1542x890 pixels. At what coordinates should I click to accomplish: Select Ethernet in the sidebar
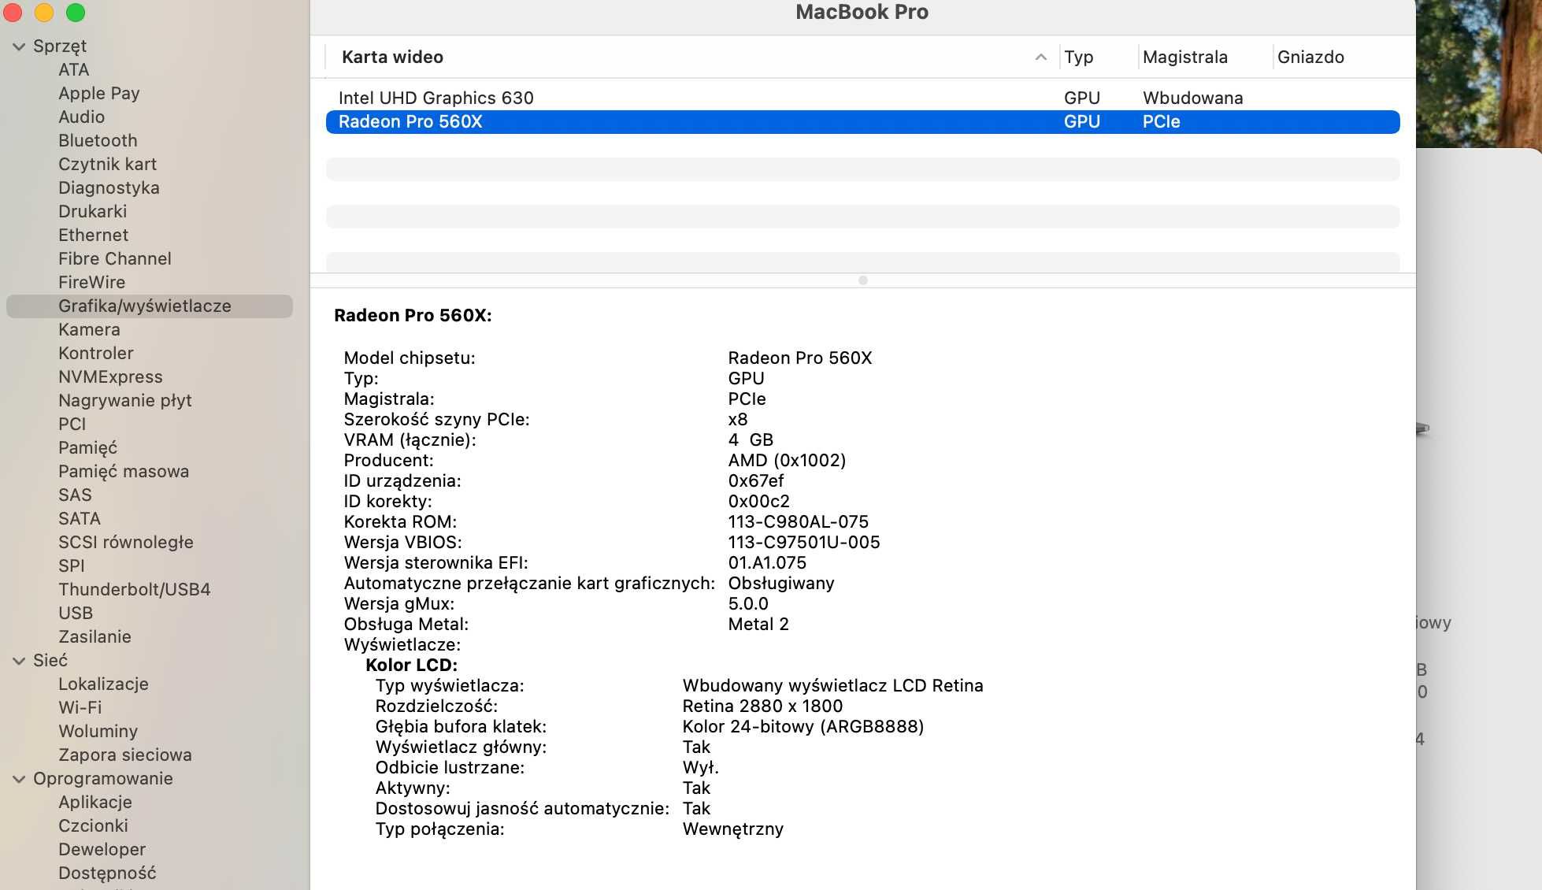[93, 235]
